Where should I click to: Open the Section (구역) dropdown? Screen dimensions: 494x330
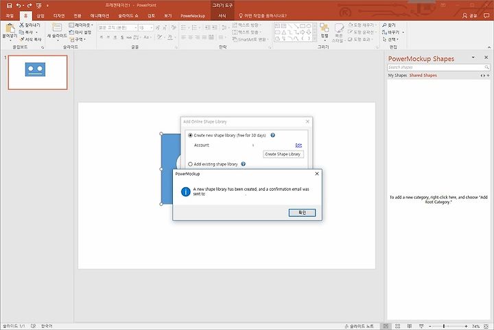(78, 39)
